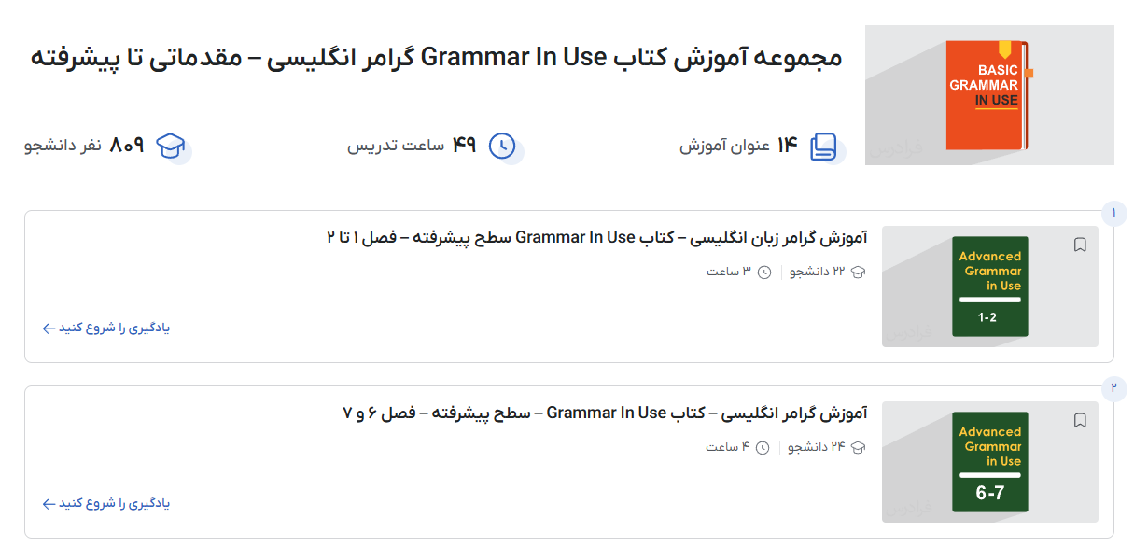Click the Basic Grammar In Use collection cover
1134x546 pixels.
click(989, 93)
